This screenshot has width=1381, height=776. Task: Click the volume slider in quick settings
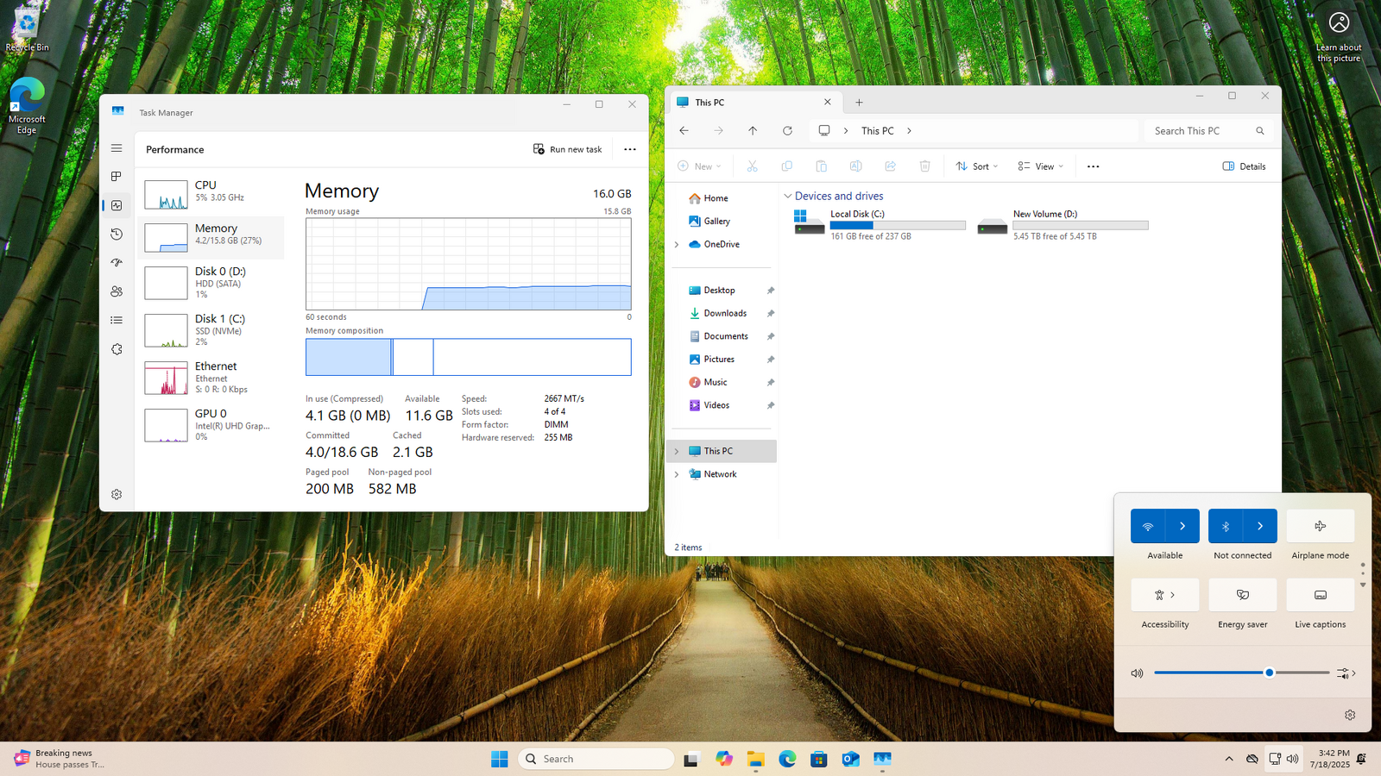coord(1241,673)
